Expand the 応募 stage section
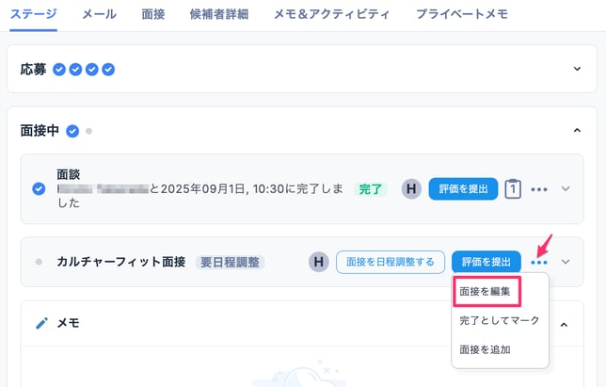Image resolution: width=606 pixels, height=387 pixels. (x=577, y=69)
